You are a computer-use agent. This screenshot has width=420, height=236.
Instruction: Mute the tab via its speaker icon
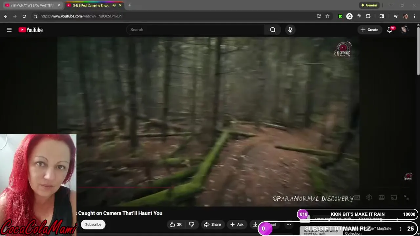[114, 5]
